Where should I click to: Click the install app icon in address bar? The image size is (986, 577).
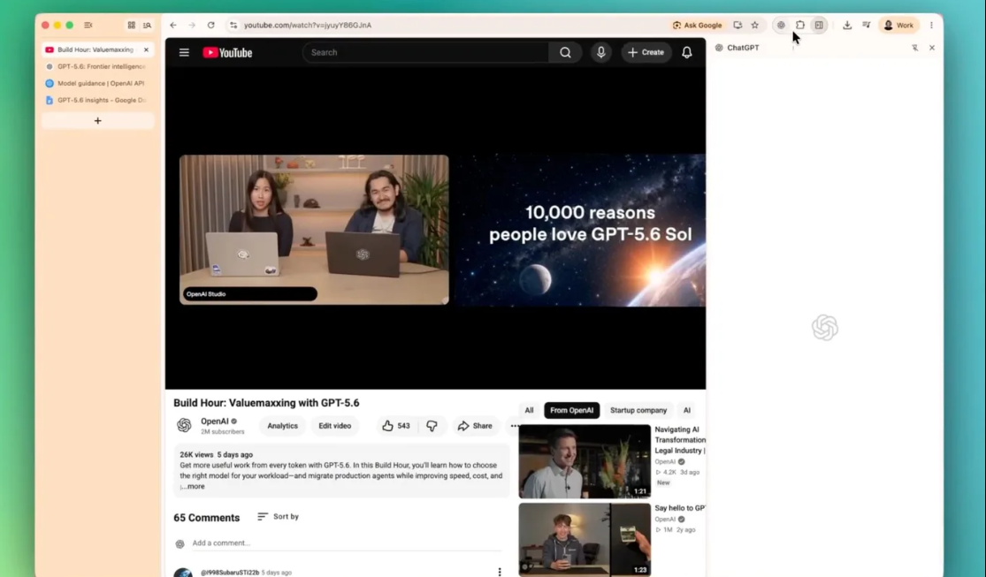pos(738,25)
